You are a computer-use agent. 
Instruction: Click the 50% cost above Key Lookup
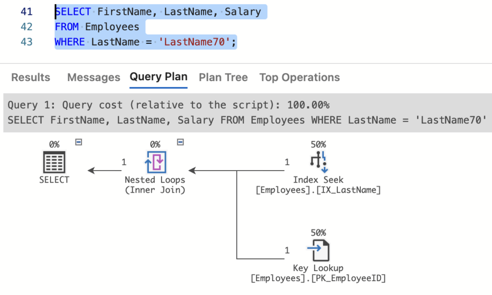pyautogui.click(x=318, y=233)
